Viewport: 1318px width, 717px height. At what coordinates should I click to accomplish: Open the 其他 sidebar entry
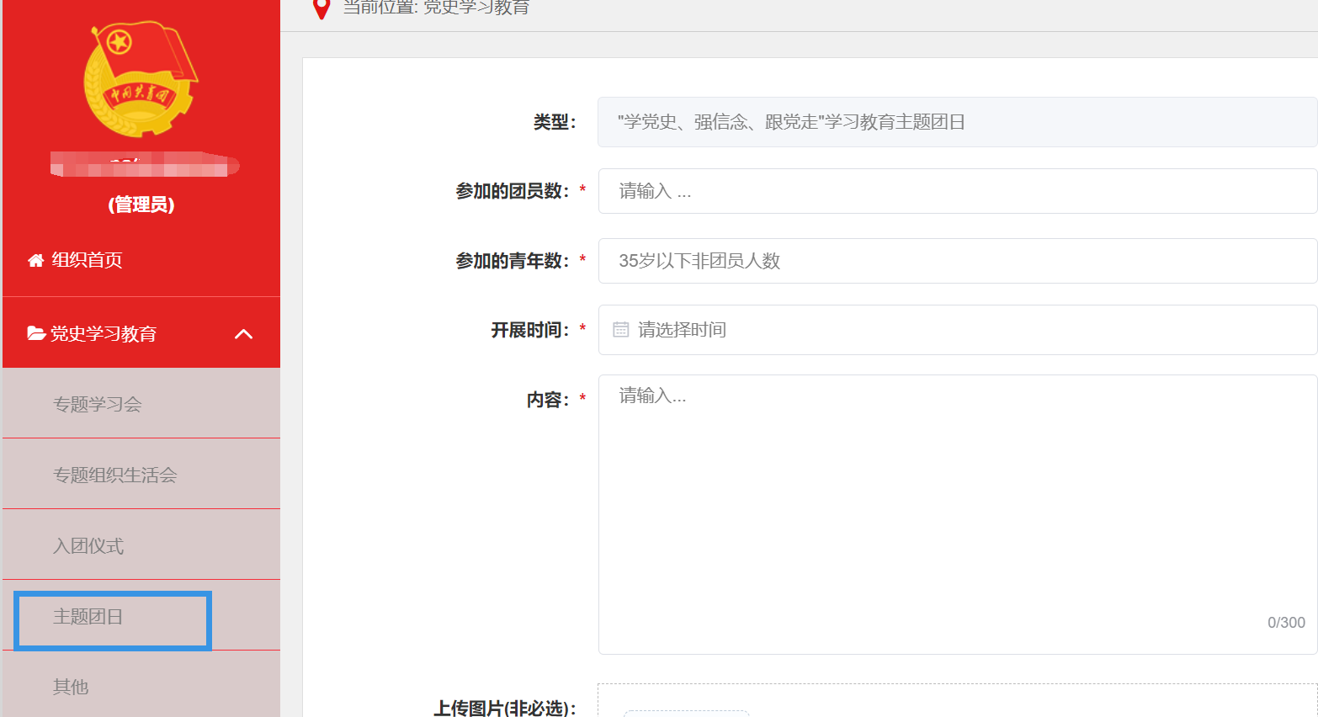(x=71, y=687)
